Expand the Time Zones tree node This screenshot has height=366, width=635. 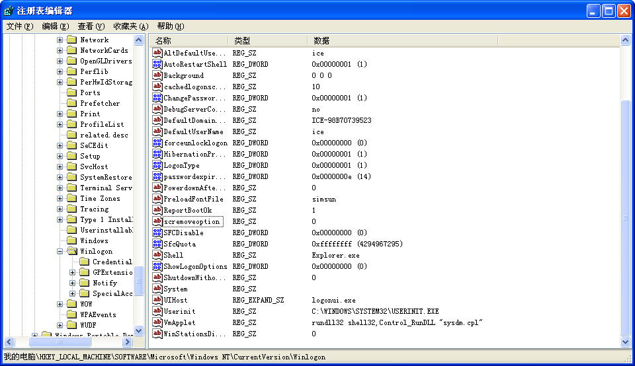coord(60,199)
